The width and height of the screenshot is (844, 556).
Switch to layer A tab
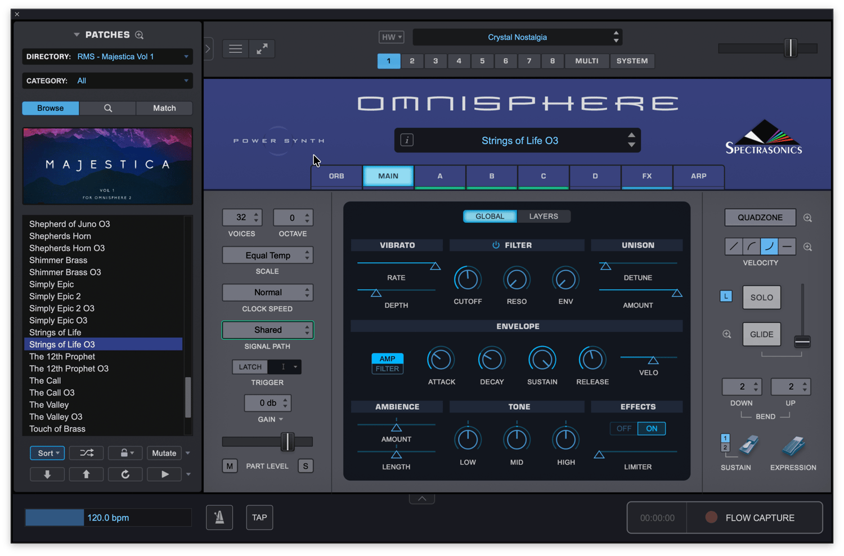point(440,176)
